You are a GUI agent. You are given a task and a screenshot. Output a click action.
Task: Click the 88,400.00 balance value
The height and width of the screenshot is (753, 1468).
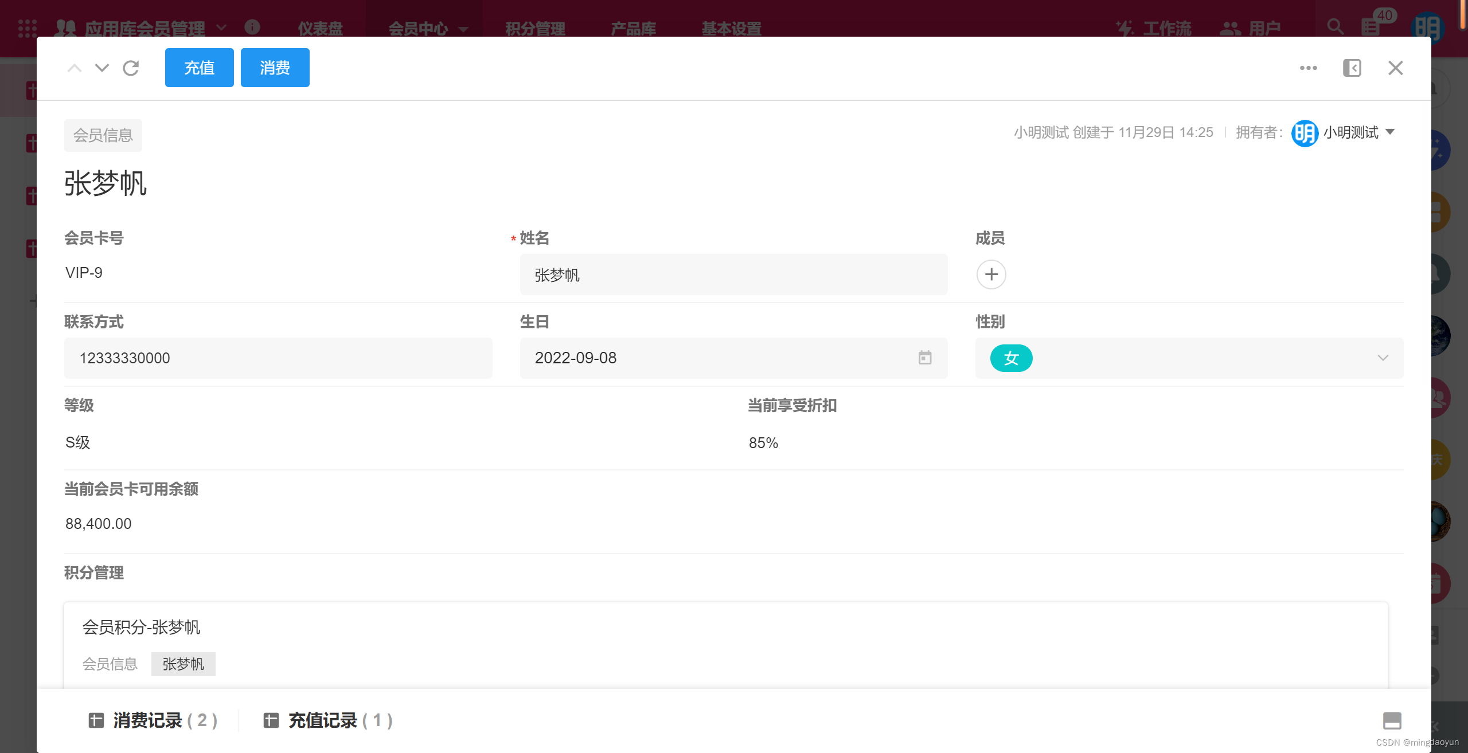[x=99, y=524]
